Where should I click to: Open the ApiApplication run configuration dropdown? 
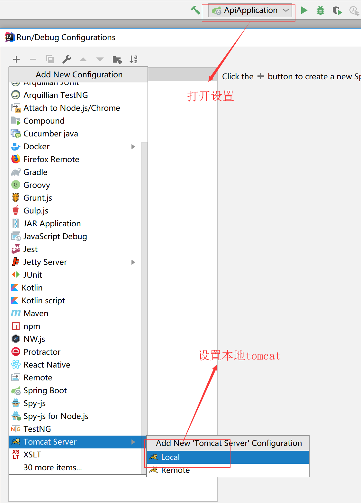(250, 11)
